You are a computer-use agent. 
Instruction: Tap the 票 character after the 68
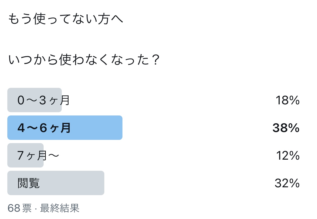(x=27, y=208)
